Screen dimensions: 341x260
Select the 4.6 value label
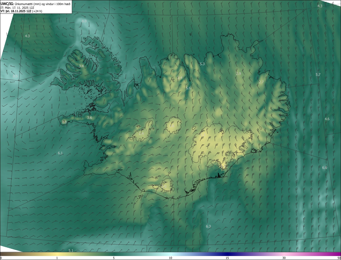click(x=327, y=119)
